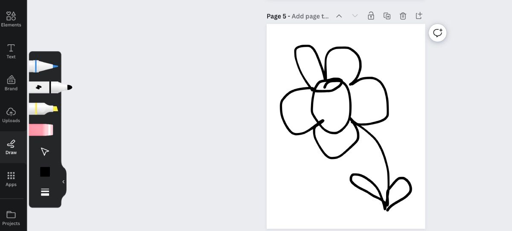Click the Add page title field
The width and height of the screenshot is (512, 231).
pyautogui.click(x=310, y=16)
